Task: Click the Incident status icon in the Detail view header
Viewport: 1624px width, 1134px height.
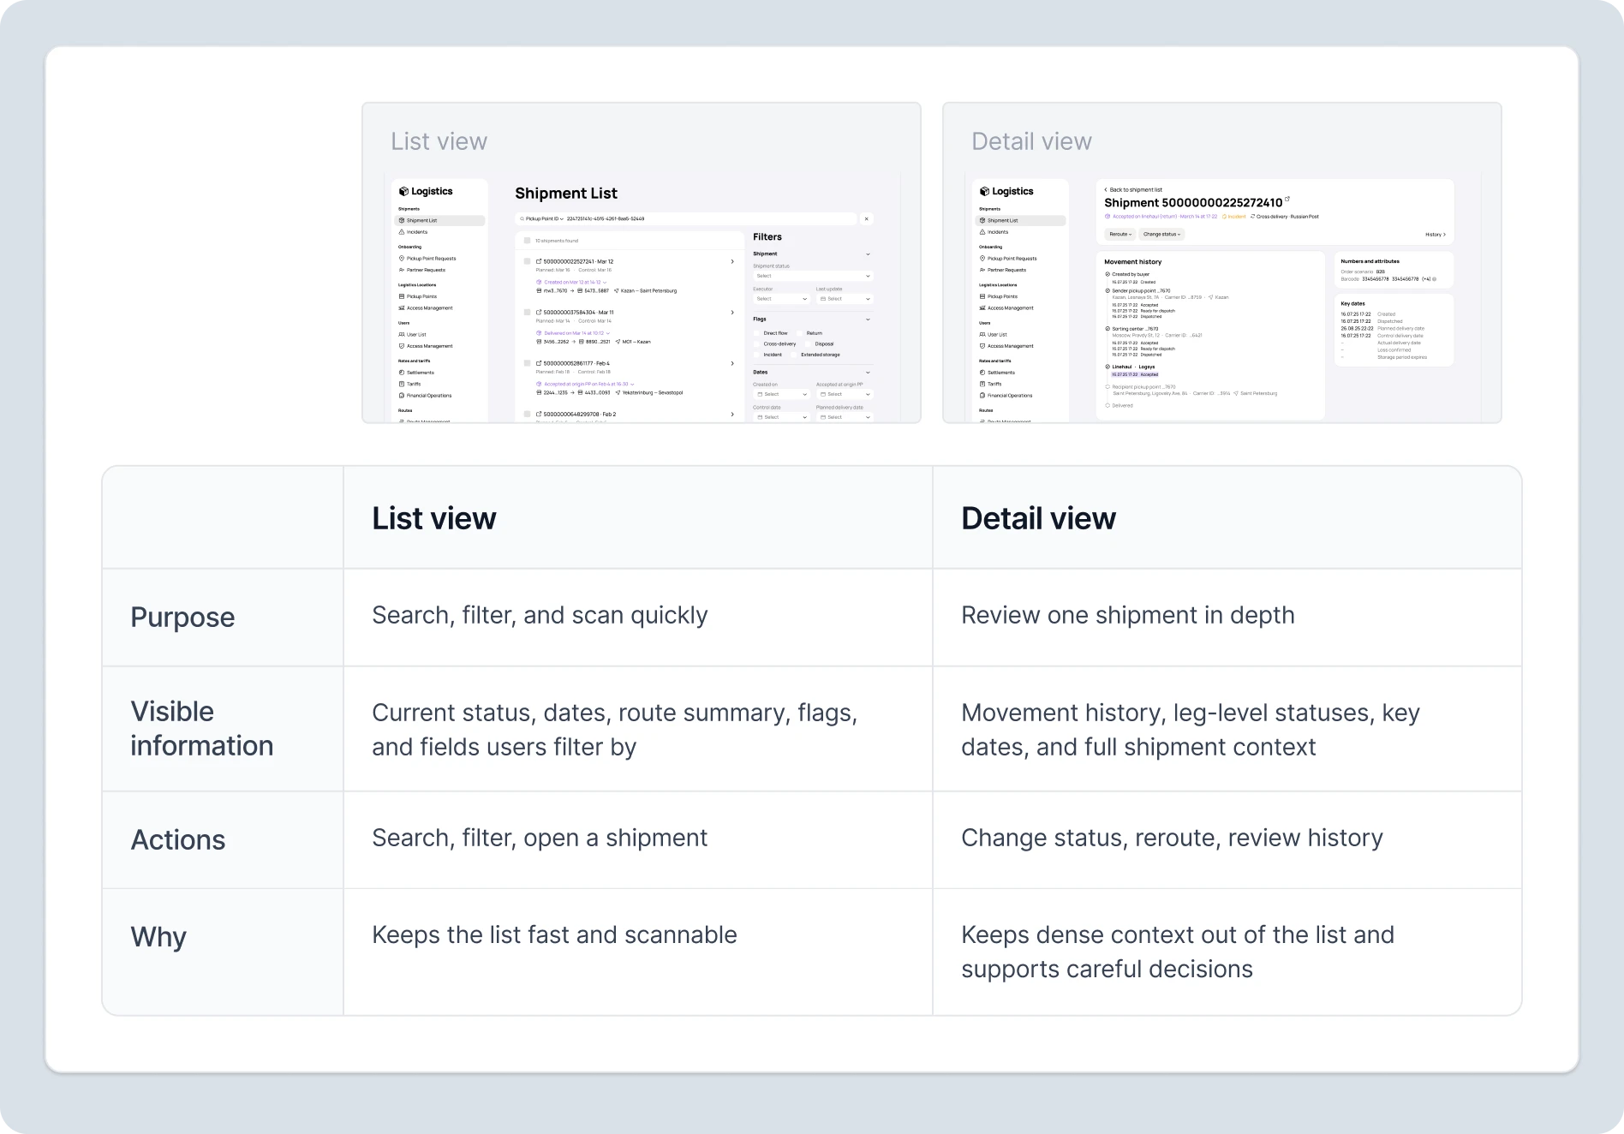Action: 1225,217
